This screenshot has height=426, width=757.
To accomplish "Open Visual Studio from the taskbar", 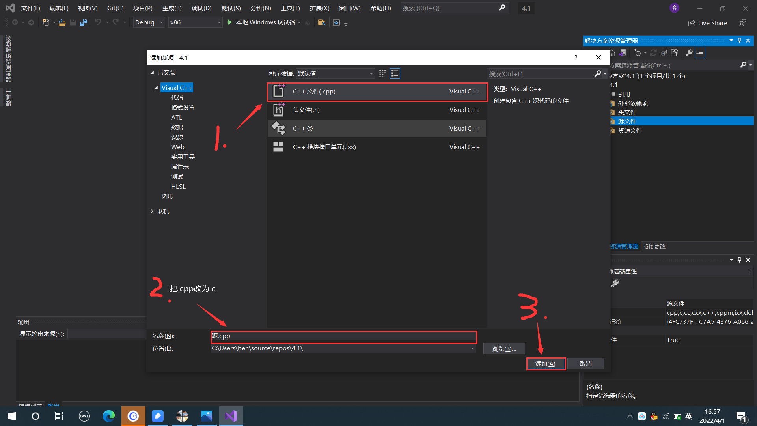I will click(x=231, y=416).
